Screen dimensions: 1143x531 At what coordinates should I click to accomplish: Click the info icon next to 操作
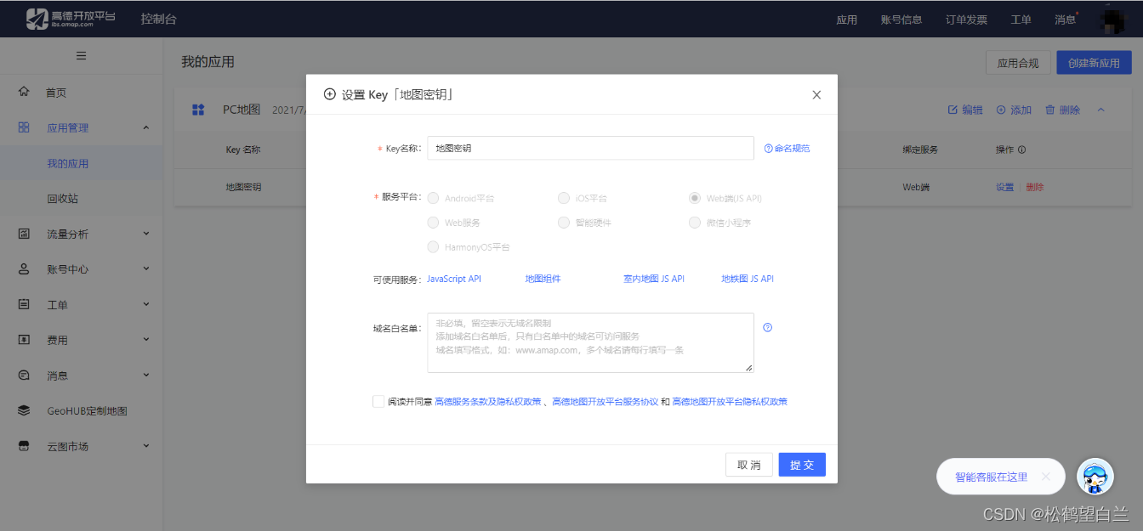(1021, 150)
